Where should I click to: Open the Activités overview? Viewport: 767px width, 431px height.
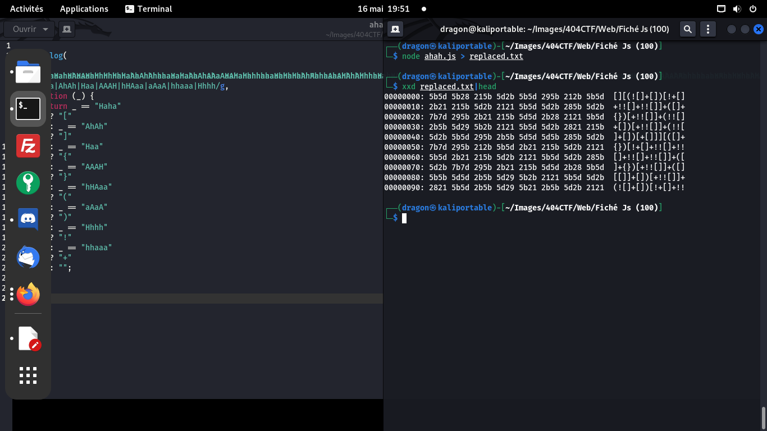tap(26, 9)
